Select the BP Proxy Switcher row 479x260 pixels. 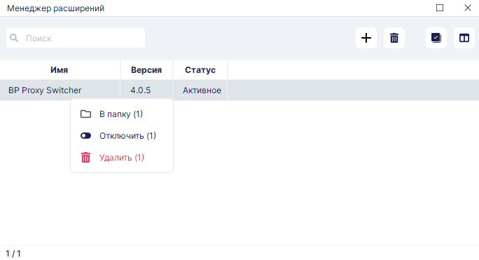(x=239, y=90)
